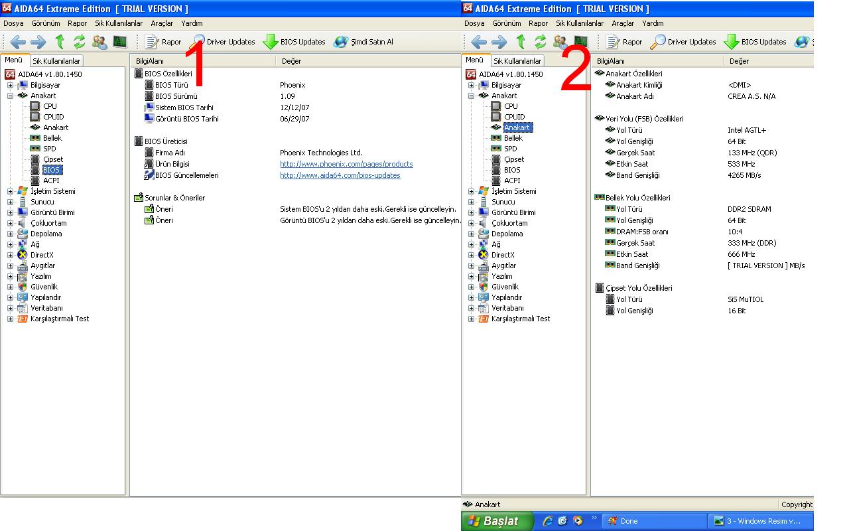Select the highlighted BIOS item in left tree
Screen dimensions: 849x531
point(51,170)
